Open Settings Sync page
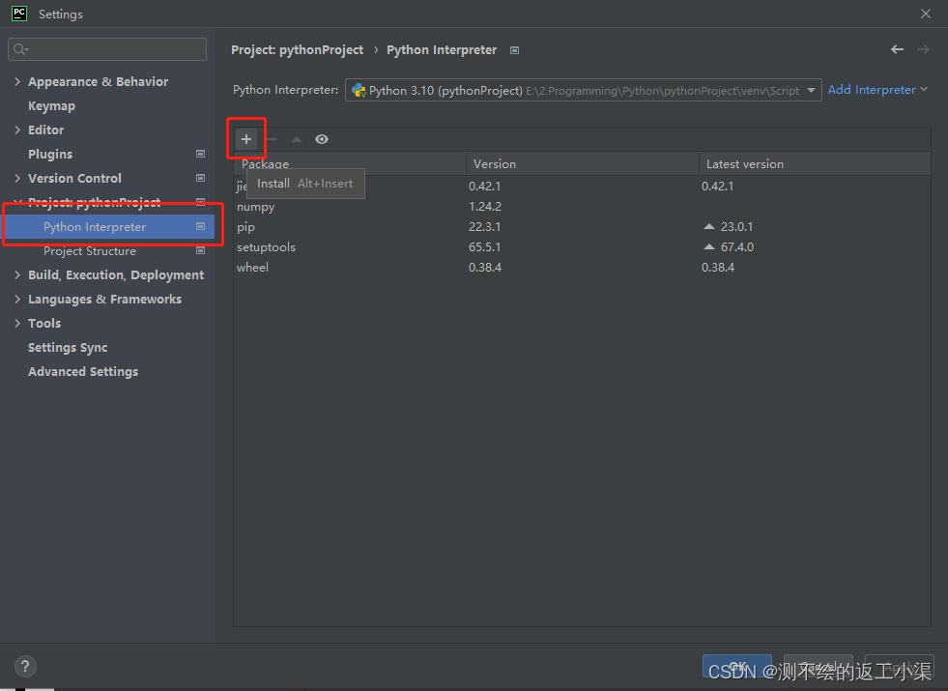948x691 pixels. click(x=68, y=348)
